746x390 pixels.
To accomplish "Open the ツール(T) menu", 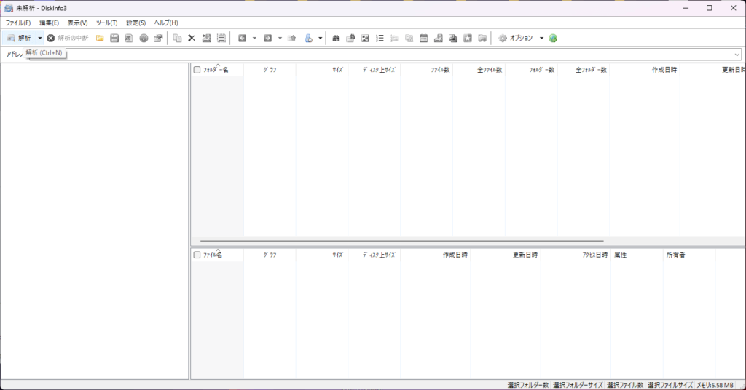I will click(x=106, y=23).
